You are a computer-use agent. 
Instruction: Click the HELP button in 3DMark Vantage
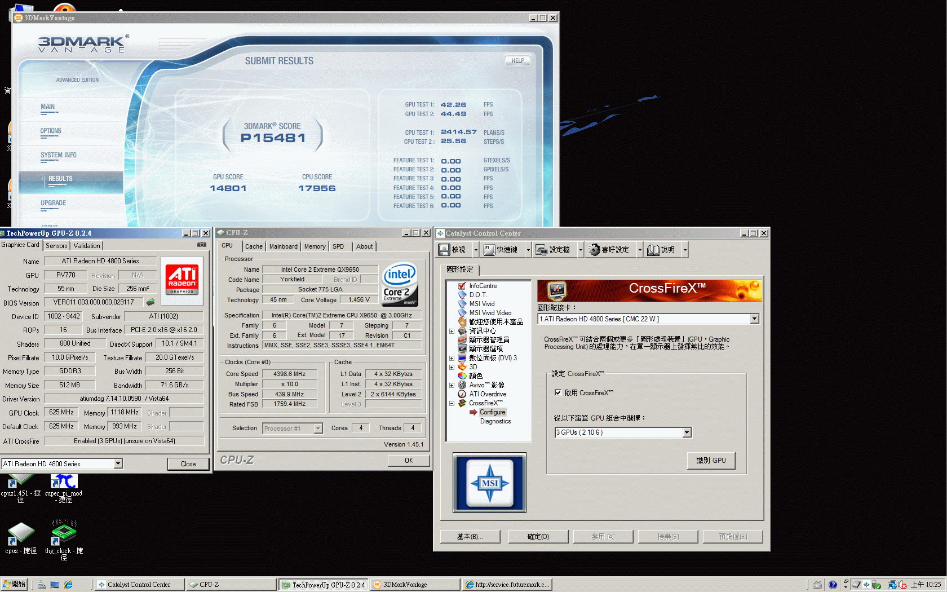pyautogui.click(x=517, y=61)
